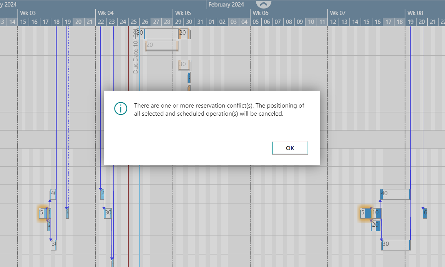The width and height of the screenshot is (445, 267).
Task: Collapse the timescale header using the chevron
Action: [263, 4]
